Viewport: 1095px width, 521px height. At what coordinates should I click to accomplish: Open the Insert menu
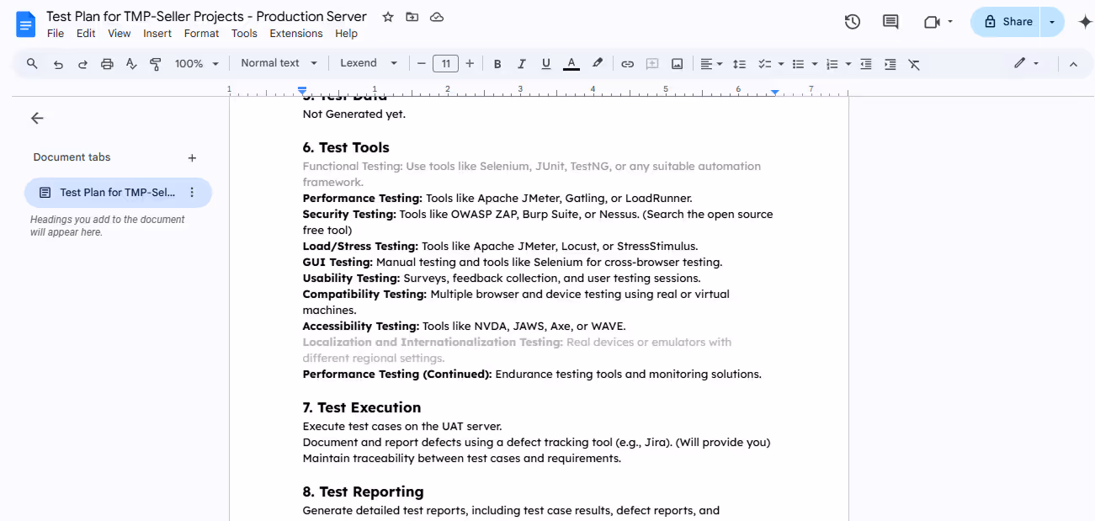click(x=157, y=34)
